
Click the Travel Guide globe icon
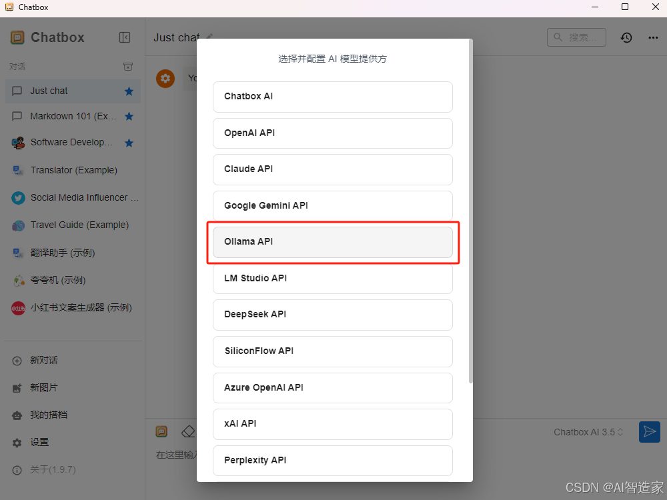18,225
